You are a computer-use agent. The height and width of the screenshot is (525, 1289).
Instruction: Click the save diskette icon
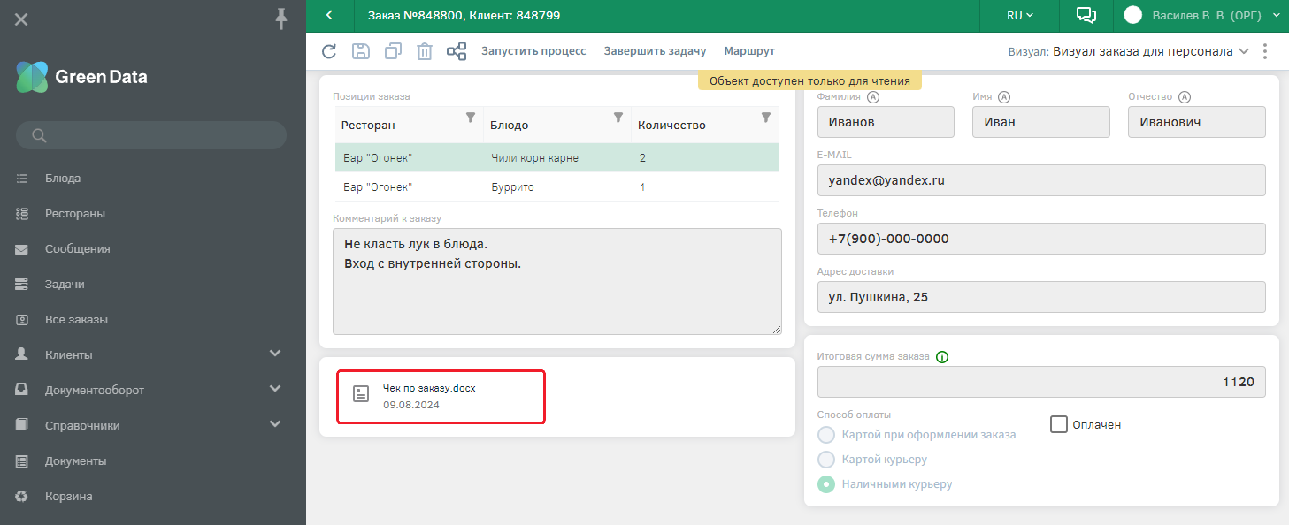pyautogui.click(x=360, y=52)
